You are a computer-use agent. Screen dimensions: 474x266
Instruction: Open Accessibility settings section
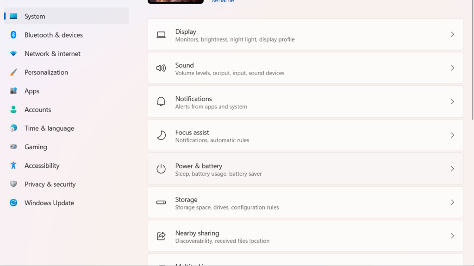(67, 165)
